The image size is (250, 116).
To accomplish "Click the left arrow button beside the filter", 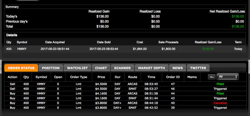I will (x=212, y=77).
